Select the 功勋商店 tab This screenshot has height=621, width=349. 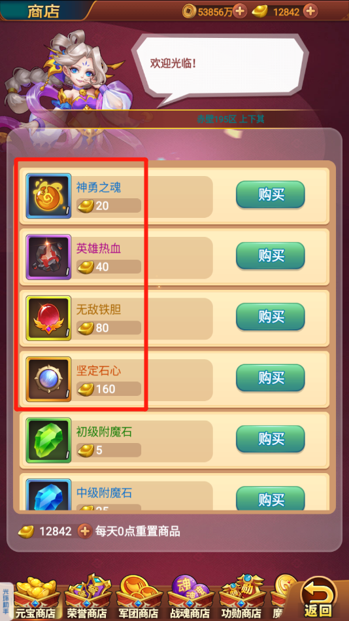tap(241, 598)
